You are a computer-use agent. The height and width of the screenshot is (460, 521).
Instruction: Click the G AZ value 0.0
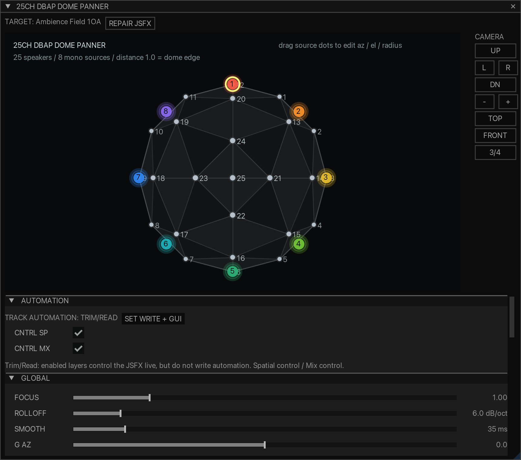(502, 445)
